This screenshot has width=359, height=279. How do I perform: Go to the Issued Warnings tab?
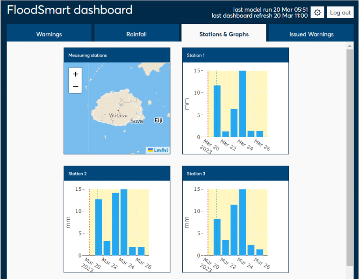click(x=311, y=34)
